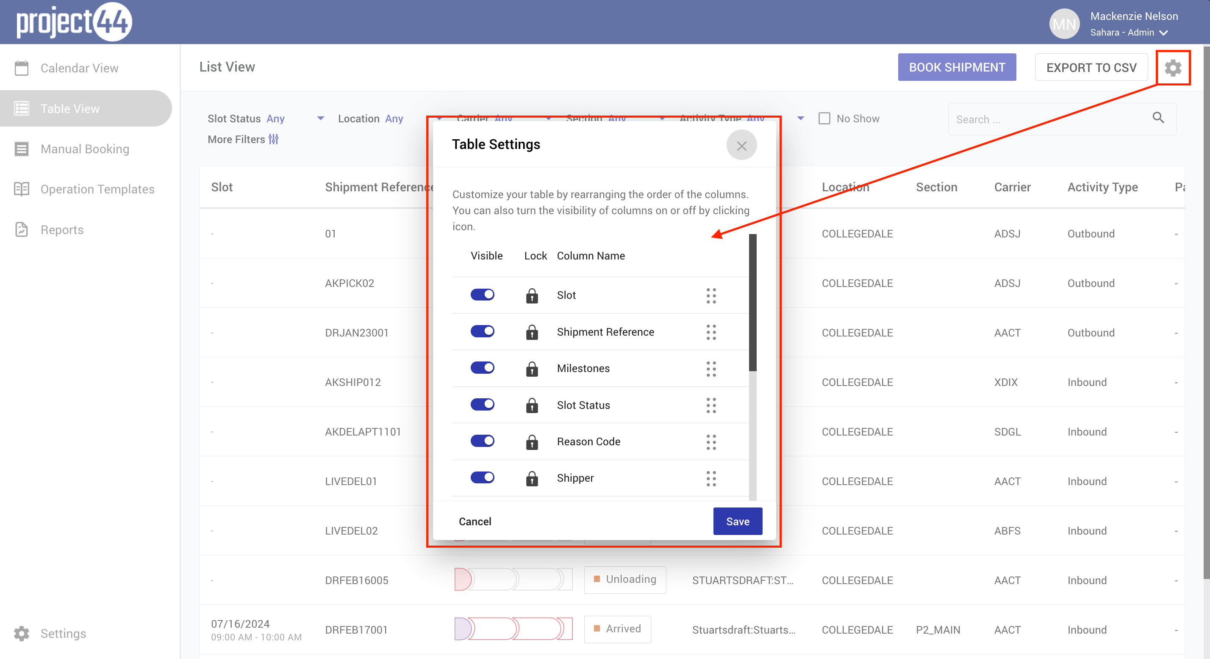
Task: Click the More Filters sliders icon
Action: pyautogui.click(x=273, y=139)
